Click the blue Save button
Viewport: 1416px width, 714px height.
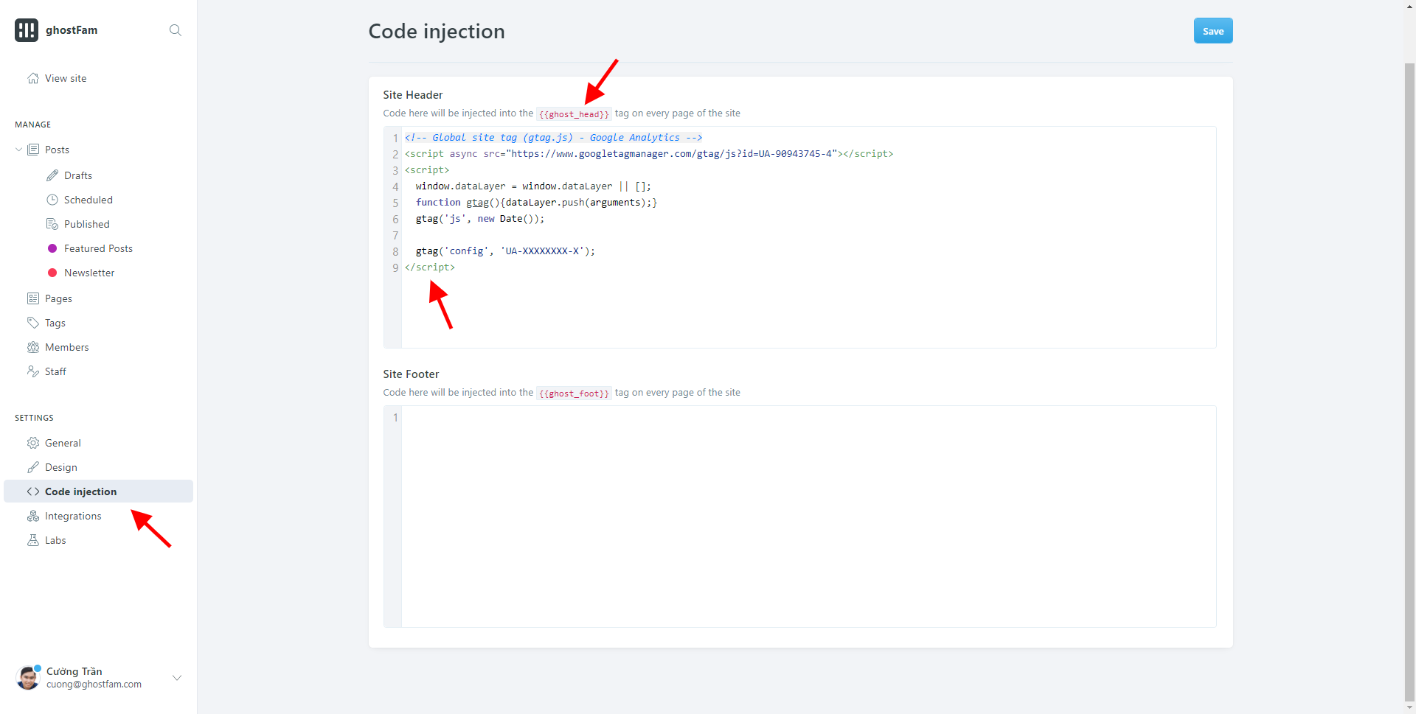tap(1213, 31)
